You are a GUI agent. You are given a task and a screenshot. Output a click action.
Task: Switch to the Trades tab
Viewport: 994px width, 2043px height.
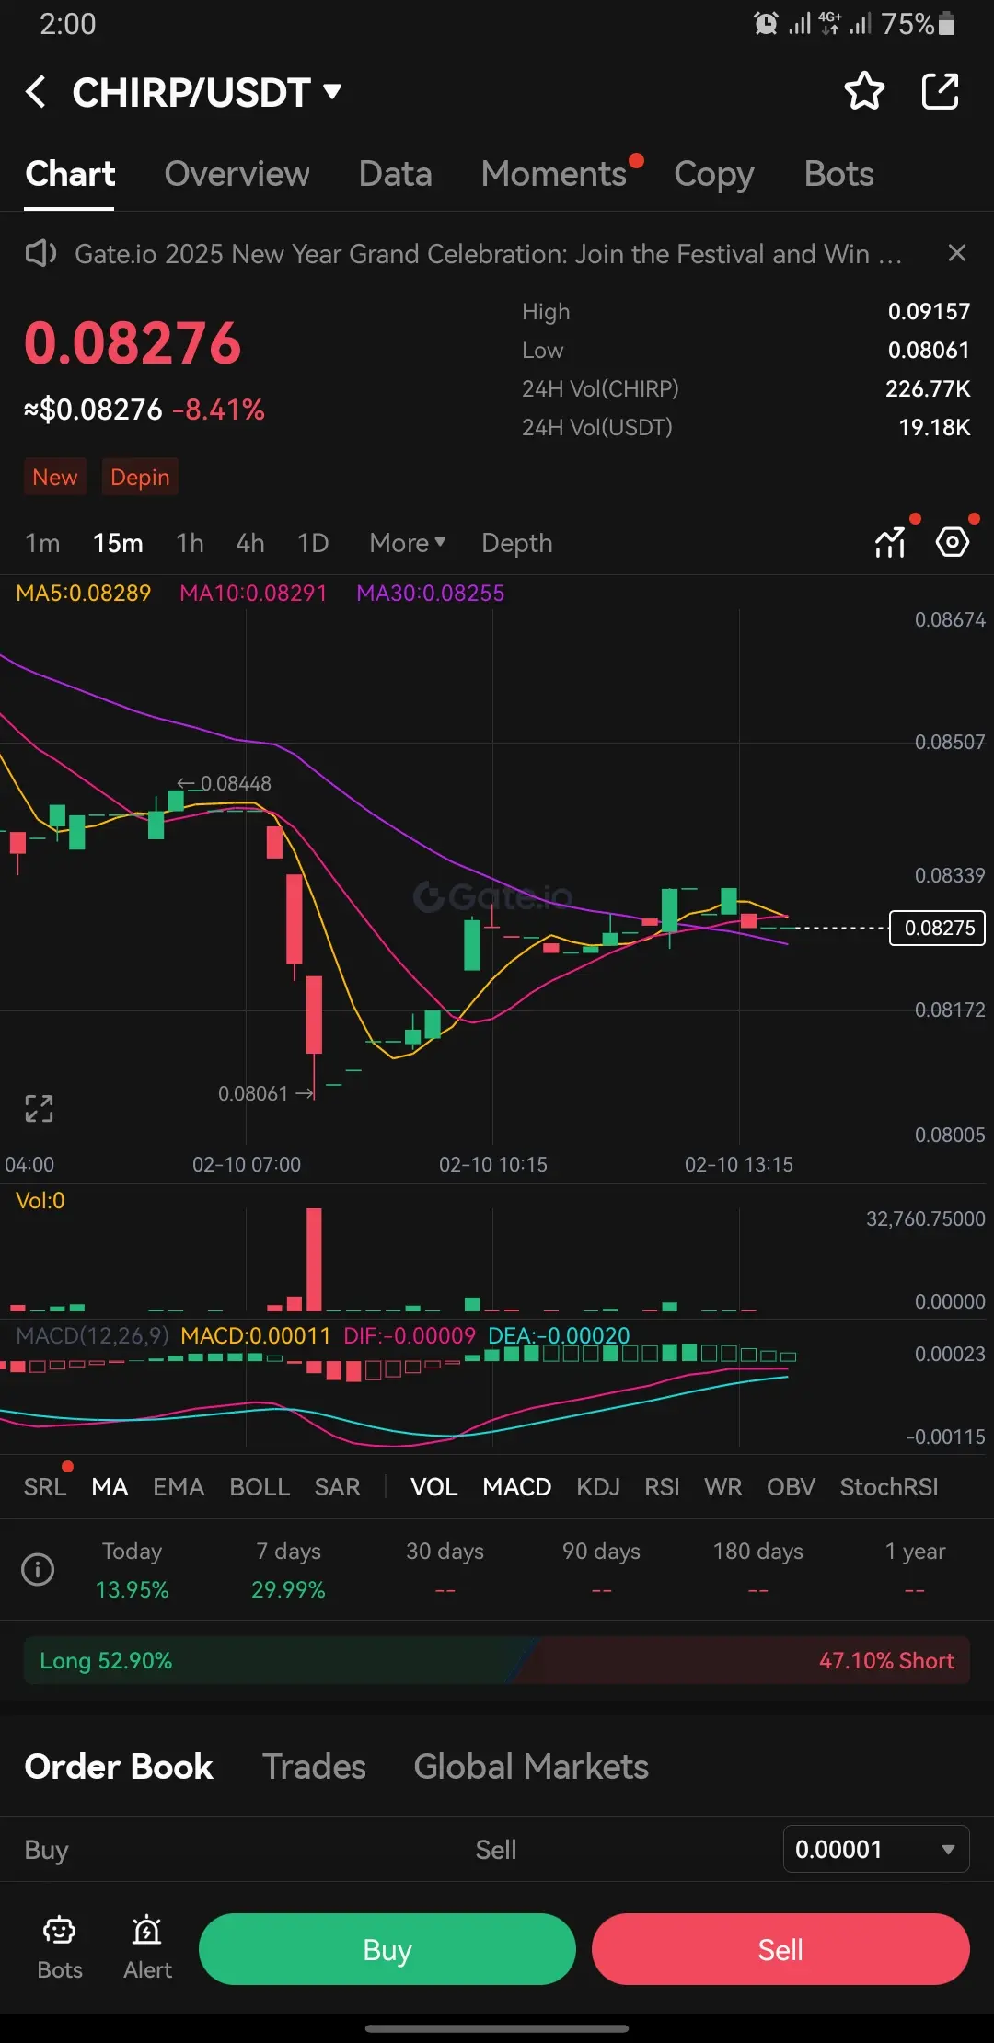coord(314,1767)
